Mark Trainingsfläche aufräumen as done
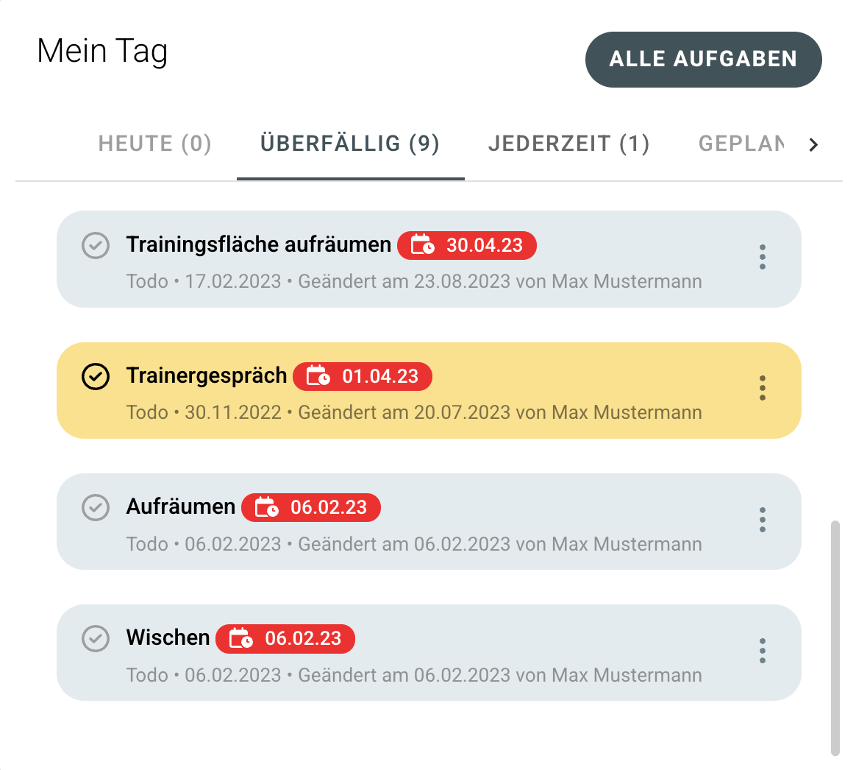Screen dimensions: 856x770 pyautogui.click(x=96, y=245)
